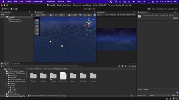
Task: Click the Models folder icon
Action: (x=43, y=76)
